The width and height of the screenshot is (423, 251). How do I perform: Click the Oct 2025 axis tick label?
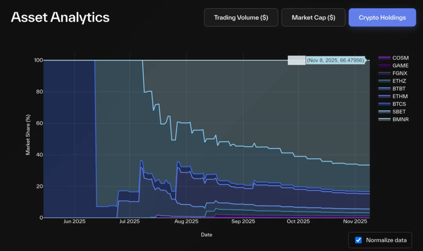click(x=298, y=222)
